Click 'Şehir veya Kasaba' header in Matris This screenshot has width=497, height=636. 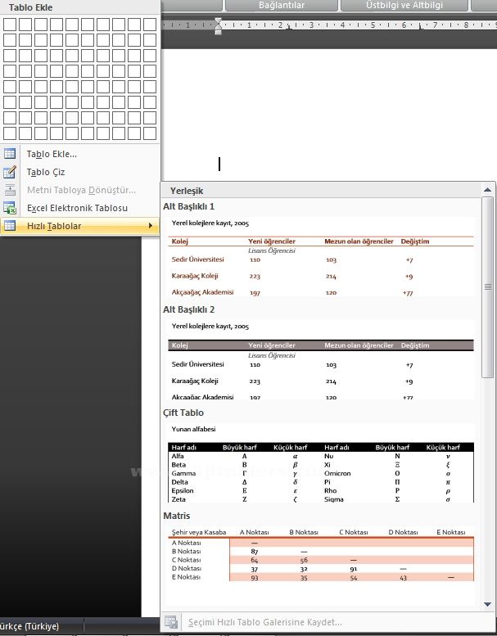pyautogui.click(x=199, y=532)
